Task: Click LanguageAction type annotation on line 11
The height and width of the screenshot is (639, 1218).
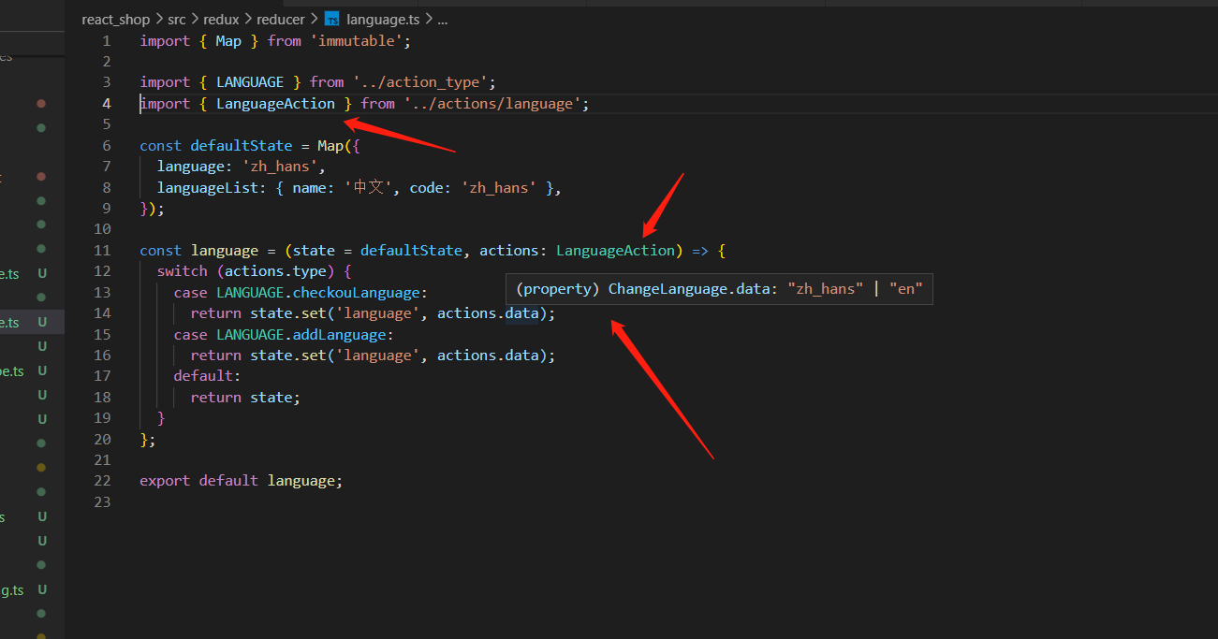Action: click(x=615, y=251)
